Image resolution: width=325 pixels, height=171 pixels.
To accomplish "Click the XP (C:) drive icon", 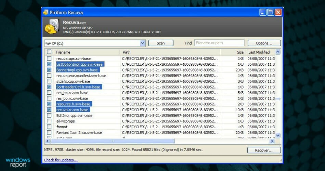I will pos(48,43).
